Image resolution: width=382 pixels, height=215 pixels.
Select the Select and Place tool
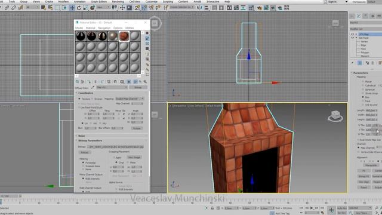(x=93, y=8)
